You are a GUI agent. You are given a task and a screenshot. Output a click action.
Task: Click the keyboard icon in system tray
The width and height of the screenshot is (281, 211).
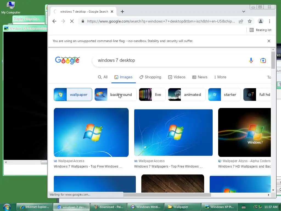click(x=244, y=207)
